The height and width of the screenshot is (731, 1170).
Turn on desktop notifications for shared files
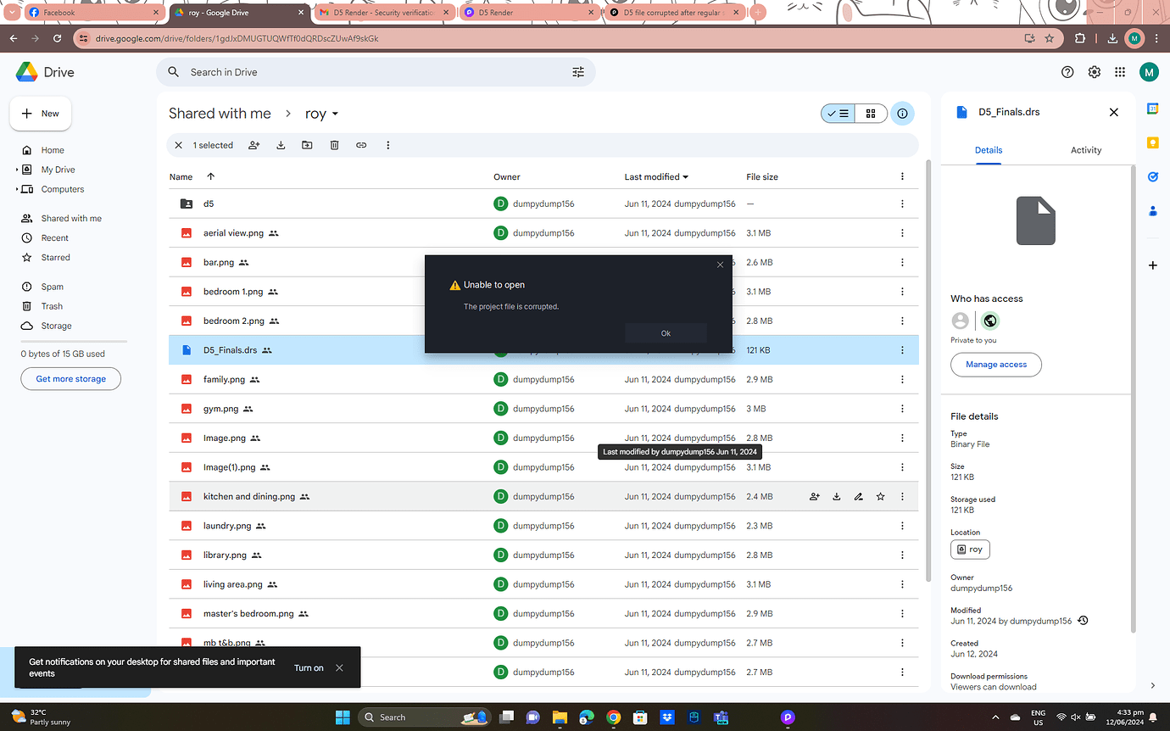(x=308, y=667)
